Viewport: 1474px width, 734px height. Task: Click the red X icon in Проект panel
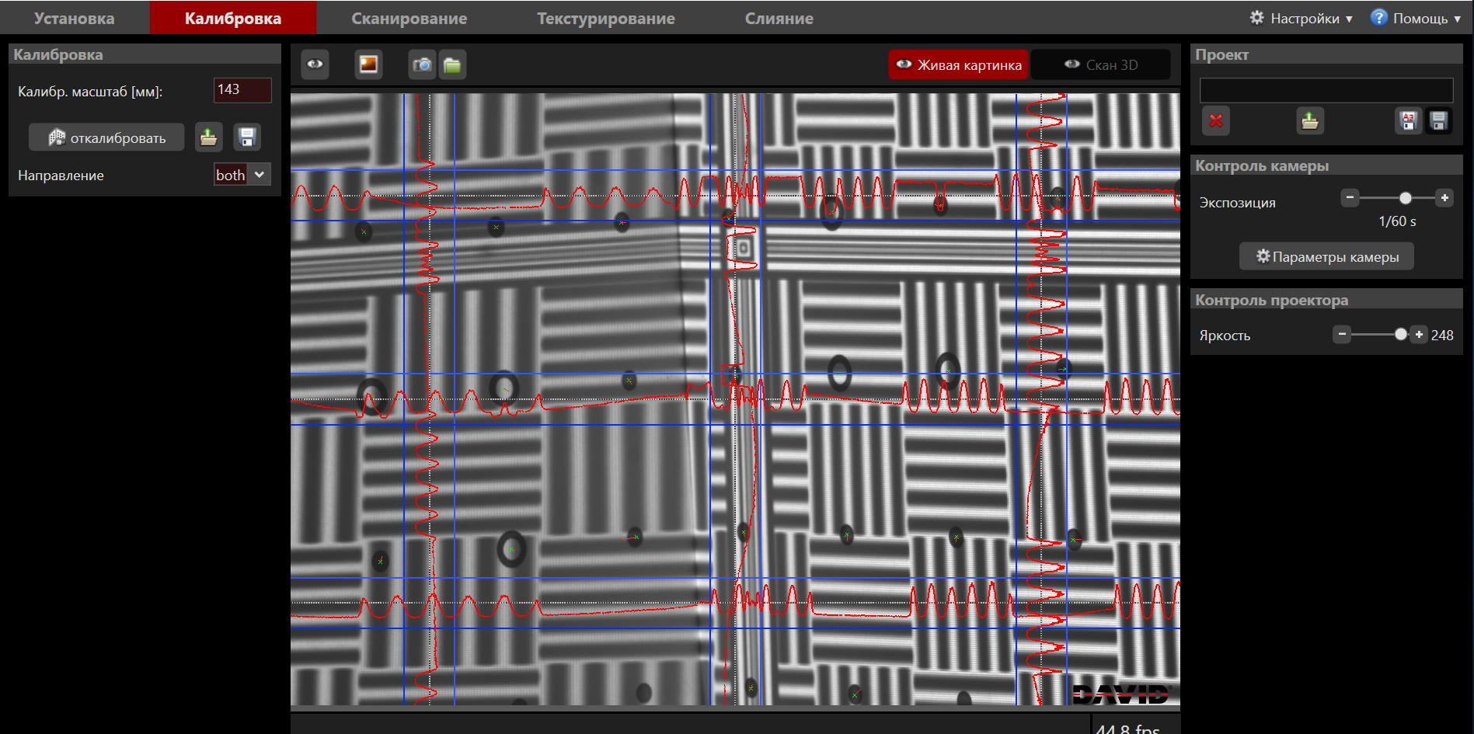pyautogui.click(x=1216, y=121)
